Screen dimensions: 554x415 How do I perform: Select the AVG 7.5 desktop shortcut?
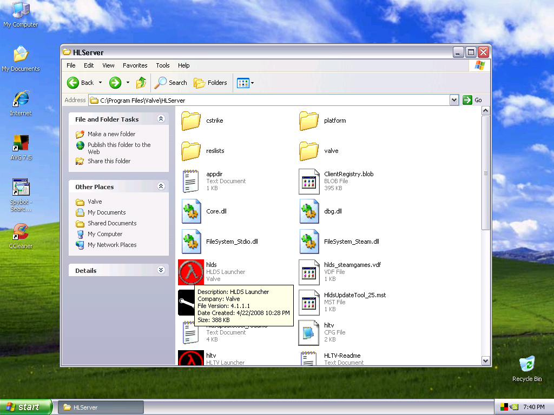pos(21,148)
